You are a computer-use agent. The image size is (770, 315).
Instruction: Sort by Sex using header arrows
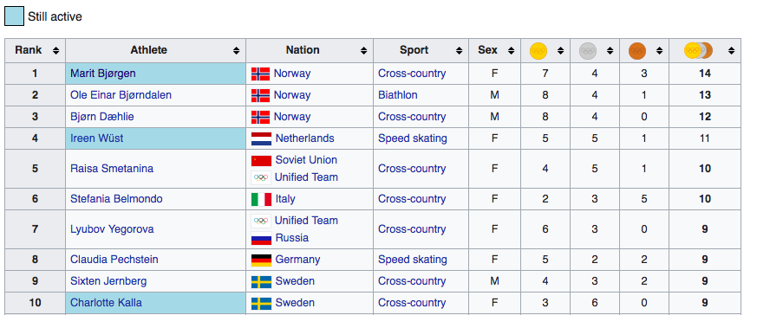pos(511,50)
